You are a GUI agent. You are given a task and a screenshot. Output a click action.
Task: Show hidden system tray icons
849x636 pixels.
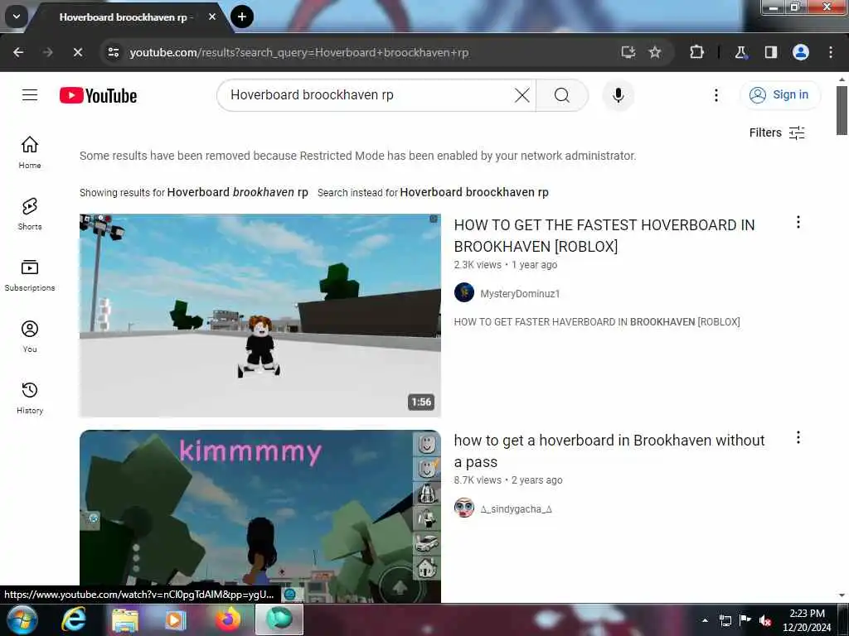pos(705,620)
